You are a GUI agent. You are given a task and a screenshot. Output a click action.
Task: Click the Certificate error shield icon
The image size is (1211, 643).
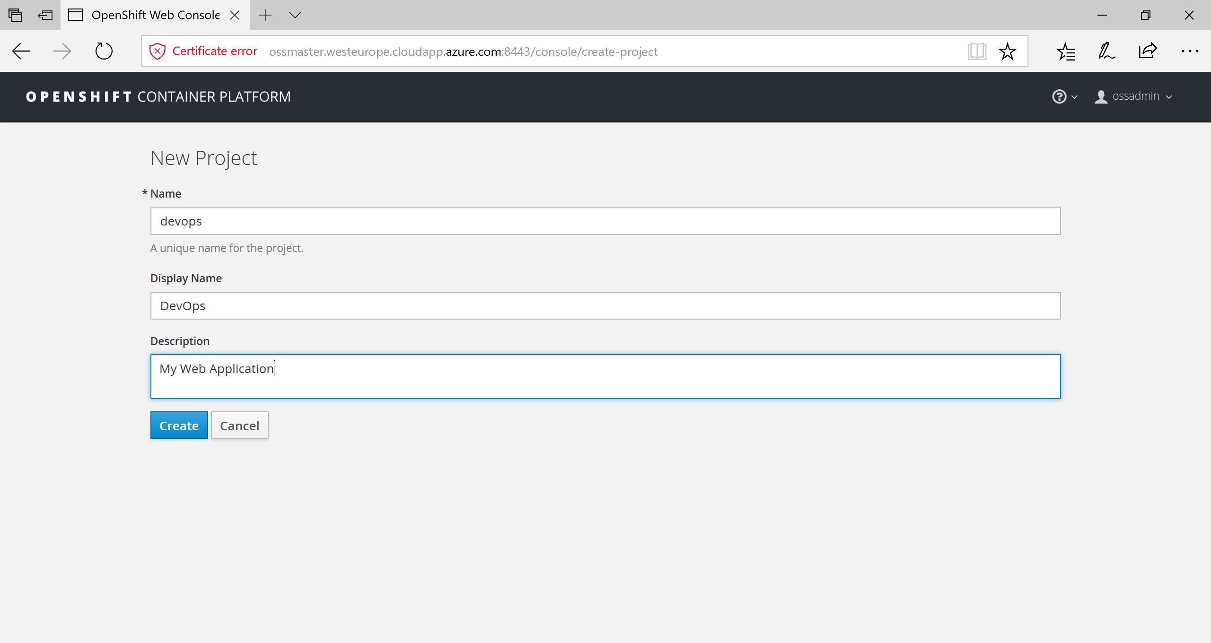(157, 51)
